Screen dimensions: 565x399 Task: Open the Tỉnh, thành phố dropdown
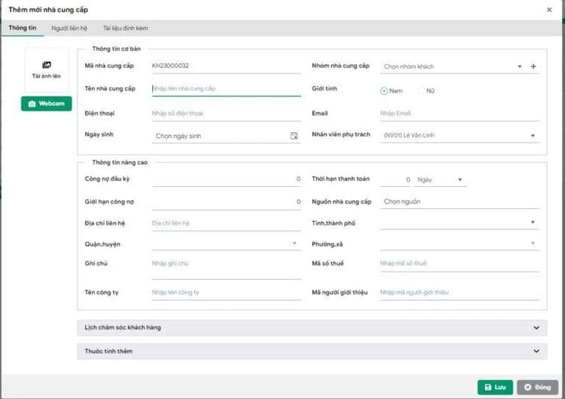coord(460,223)
